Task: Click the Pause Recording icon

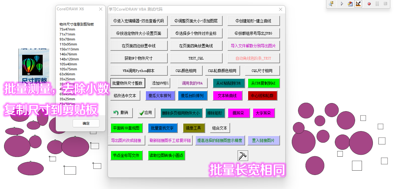Action: pyautogui.click(x=377, y=4)
